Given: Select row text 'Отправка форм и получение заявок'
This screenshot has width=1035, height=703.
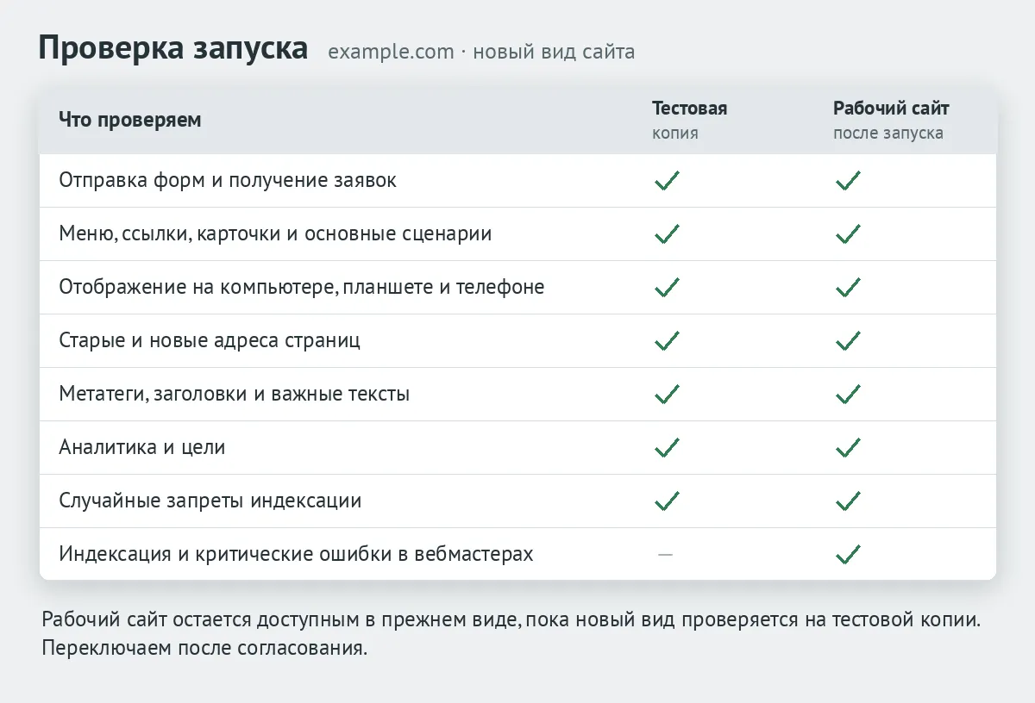Looking at the screenshot, I should click(228, 181).
